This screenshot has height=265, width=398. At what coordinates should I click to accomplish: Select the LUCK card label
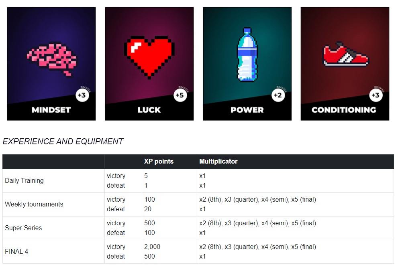pos(149,110)
